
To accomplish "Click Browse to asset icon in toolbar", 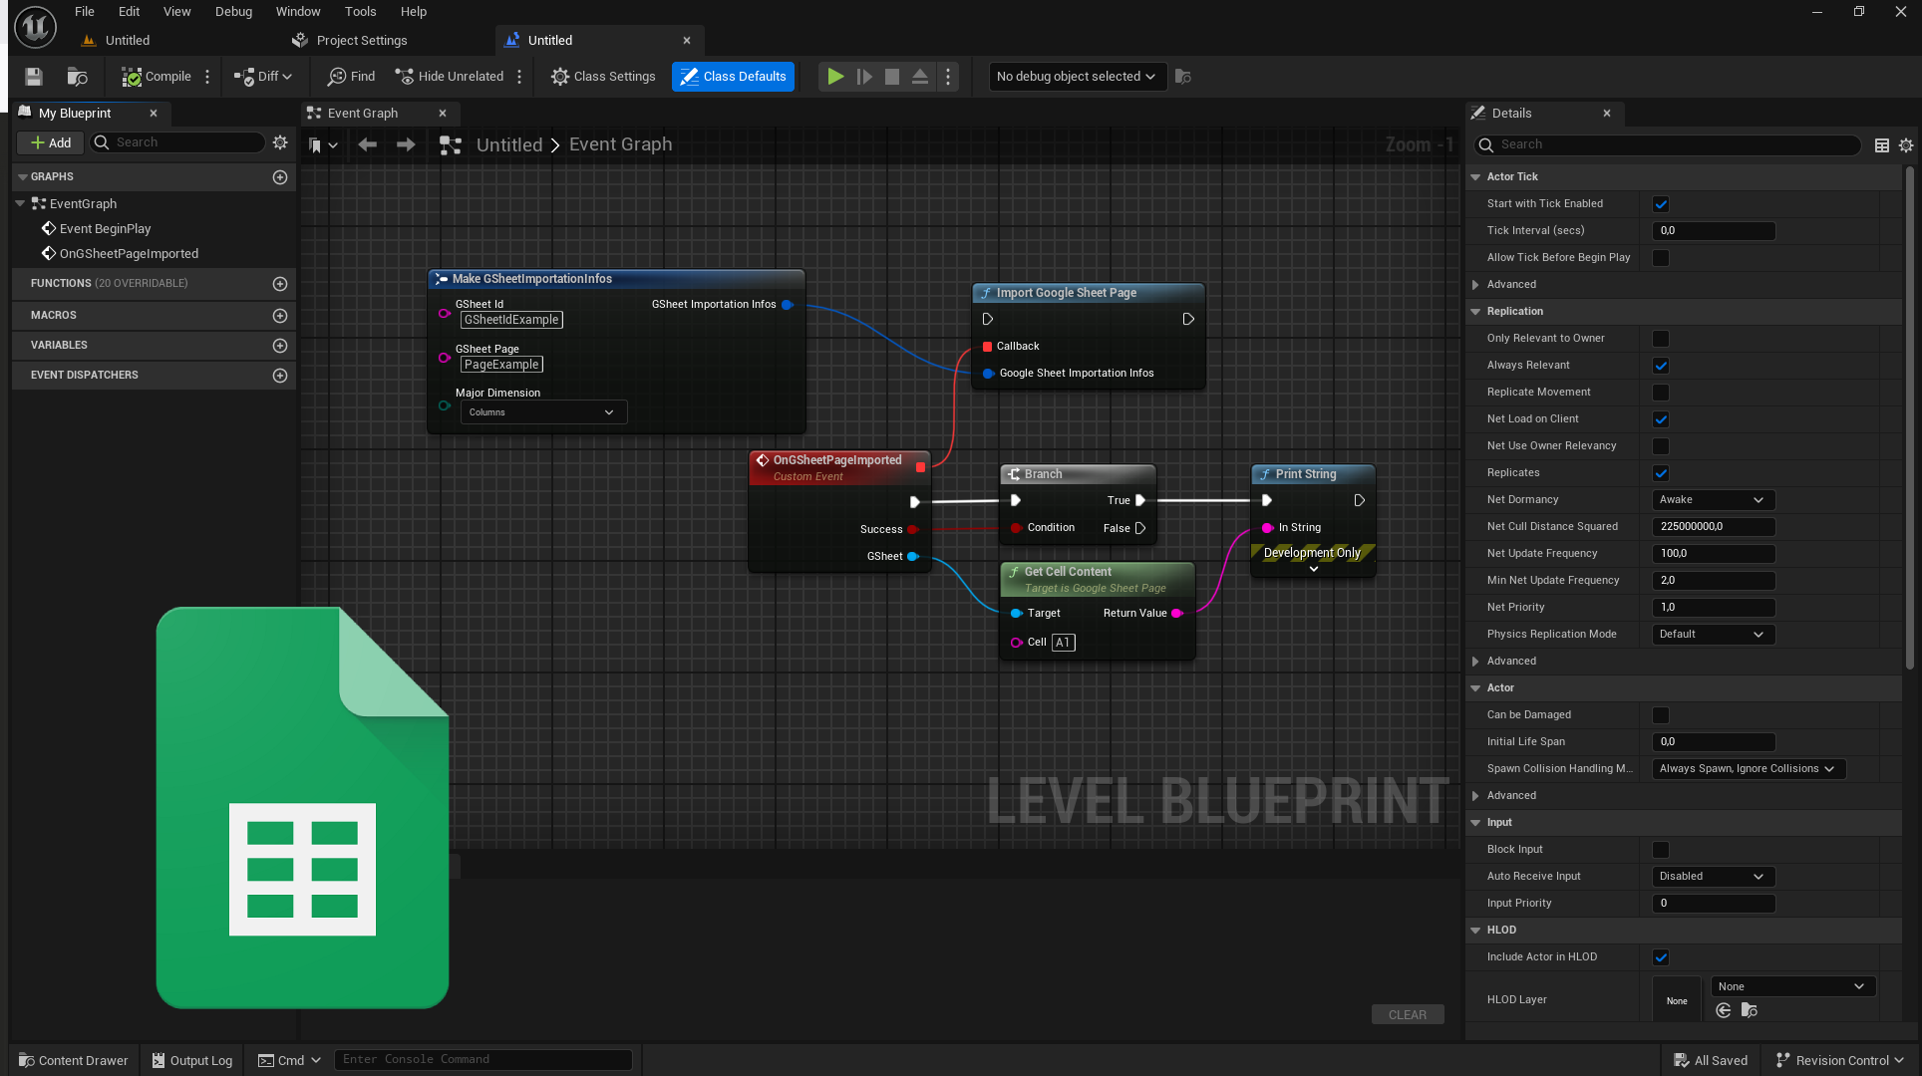I will pos(77,77).
